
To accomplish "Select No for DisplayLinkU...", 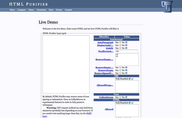I will tap(126, 45).
